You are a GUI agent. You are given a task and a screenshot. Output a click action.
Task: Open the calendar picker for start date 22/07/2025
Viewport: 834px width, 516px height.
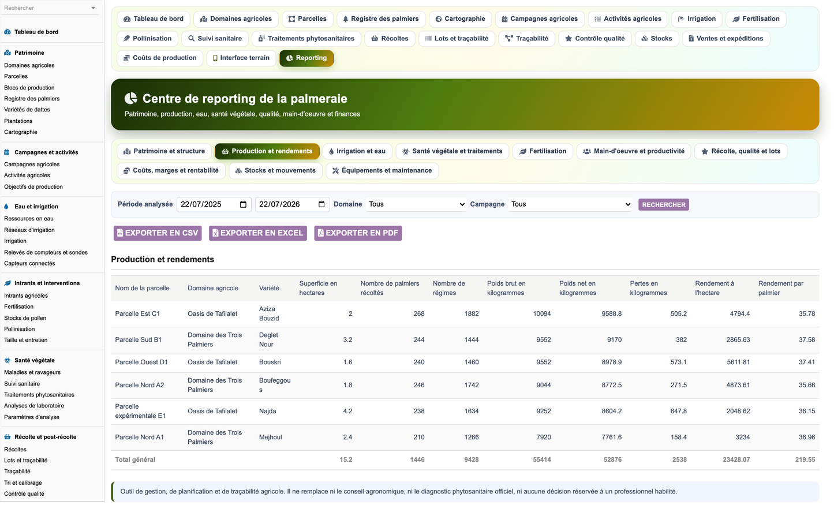click(243, 204)
